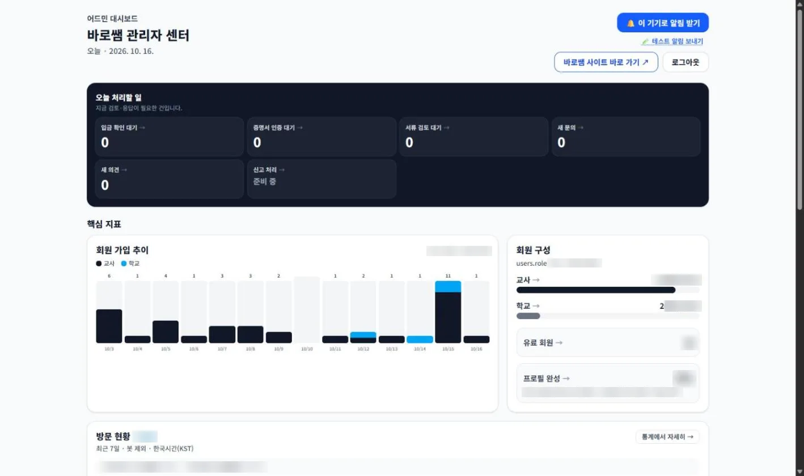The width and height of the screenshot is (804, 476).
Task: Open the 학교 → member link
Action: coord(528,306)
